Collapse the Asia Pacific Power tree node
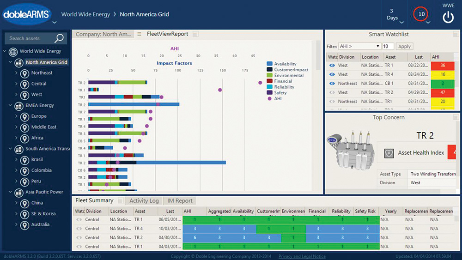The height and width of the screenshot is (260, 462). coord(10,192)
